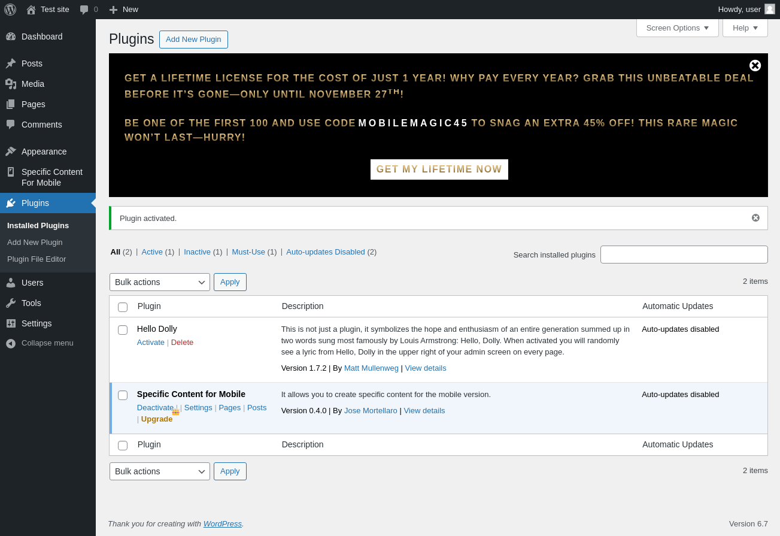Image resolution: width=780 pixels, height=536 pixels.
Task: Click the plus icon beside New
Action: pos(113,10)
